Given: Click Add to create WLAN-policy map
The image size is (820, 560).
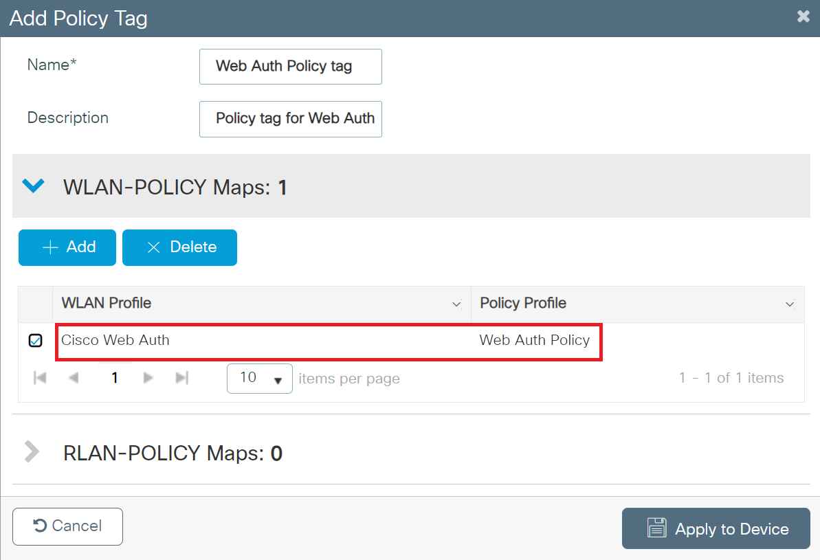Looking at the screenshot, I should (67, 247).
